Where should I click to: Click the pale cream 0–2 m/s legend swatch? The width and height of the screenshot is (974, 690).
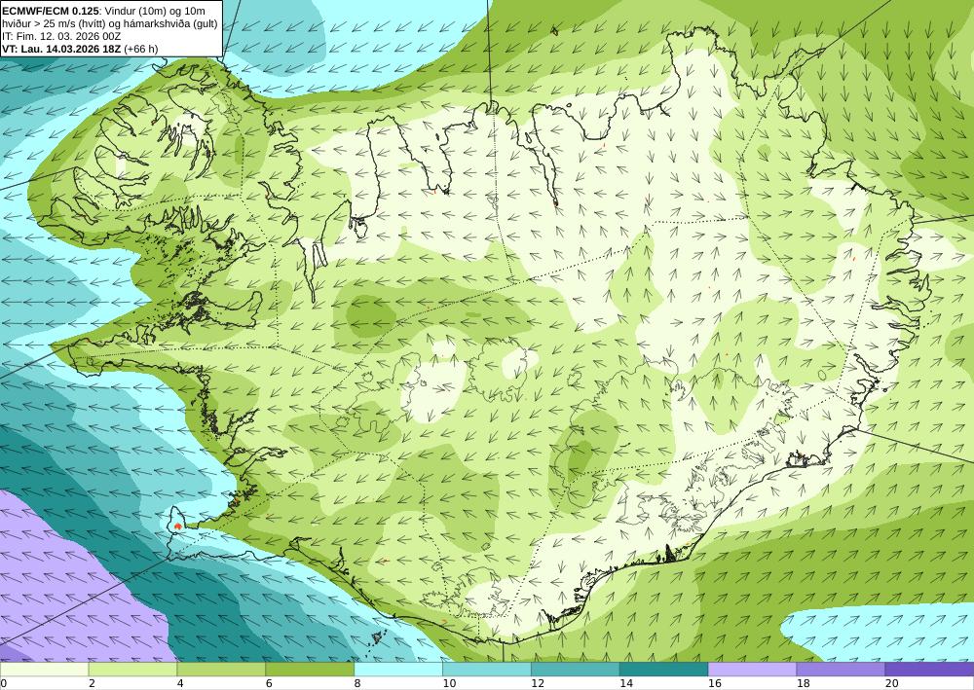point(44,670)
